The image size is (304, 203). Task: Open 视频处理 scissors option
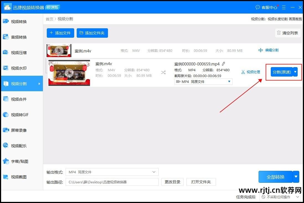coord(251,72)
